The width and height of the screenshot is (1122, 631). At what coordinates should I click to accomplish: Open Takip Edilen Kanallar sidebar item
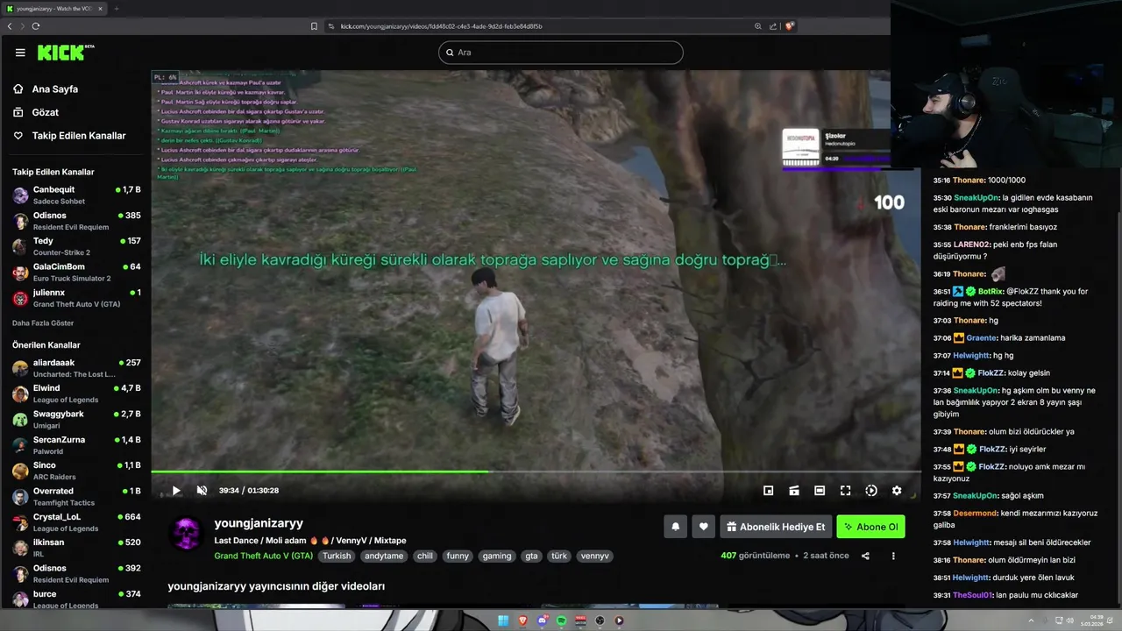click(x=69, y=136)
